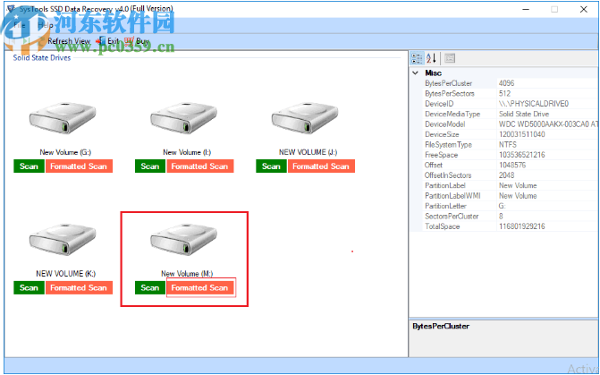Run Formatted Scan on New Volume (M:)

200,287
